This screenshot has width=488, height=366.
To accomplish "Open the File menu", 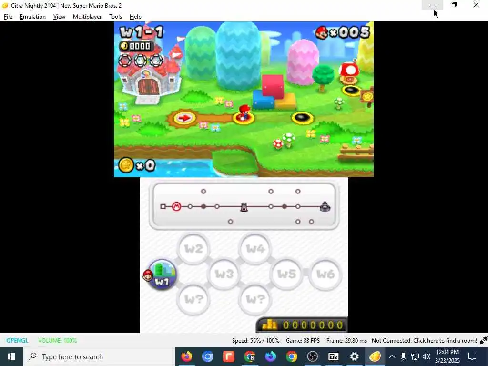I will tap(8, 17).
